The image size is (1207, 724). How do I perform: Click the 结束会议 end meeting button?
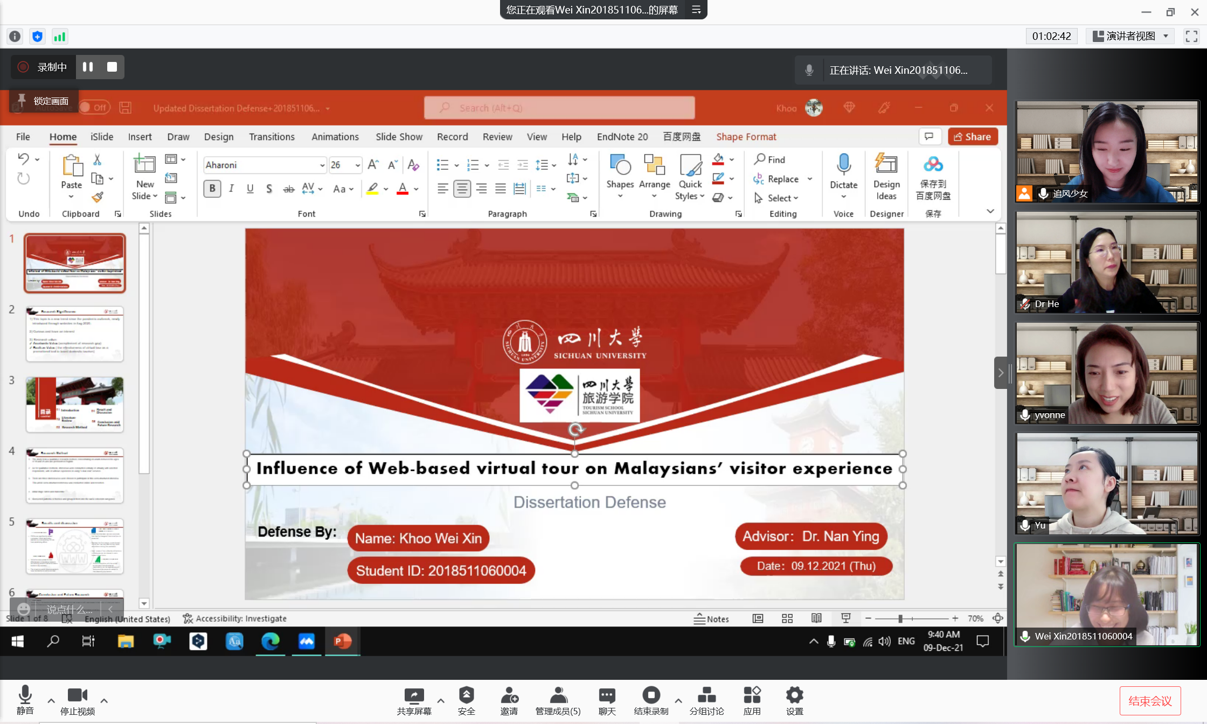pos(1150,701)
